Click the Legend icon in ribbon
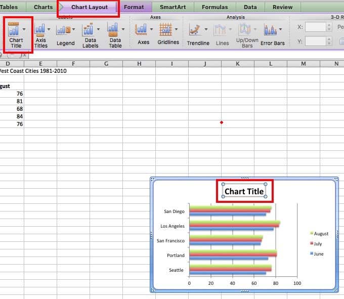The image size is (344, 299). [63, 30]
